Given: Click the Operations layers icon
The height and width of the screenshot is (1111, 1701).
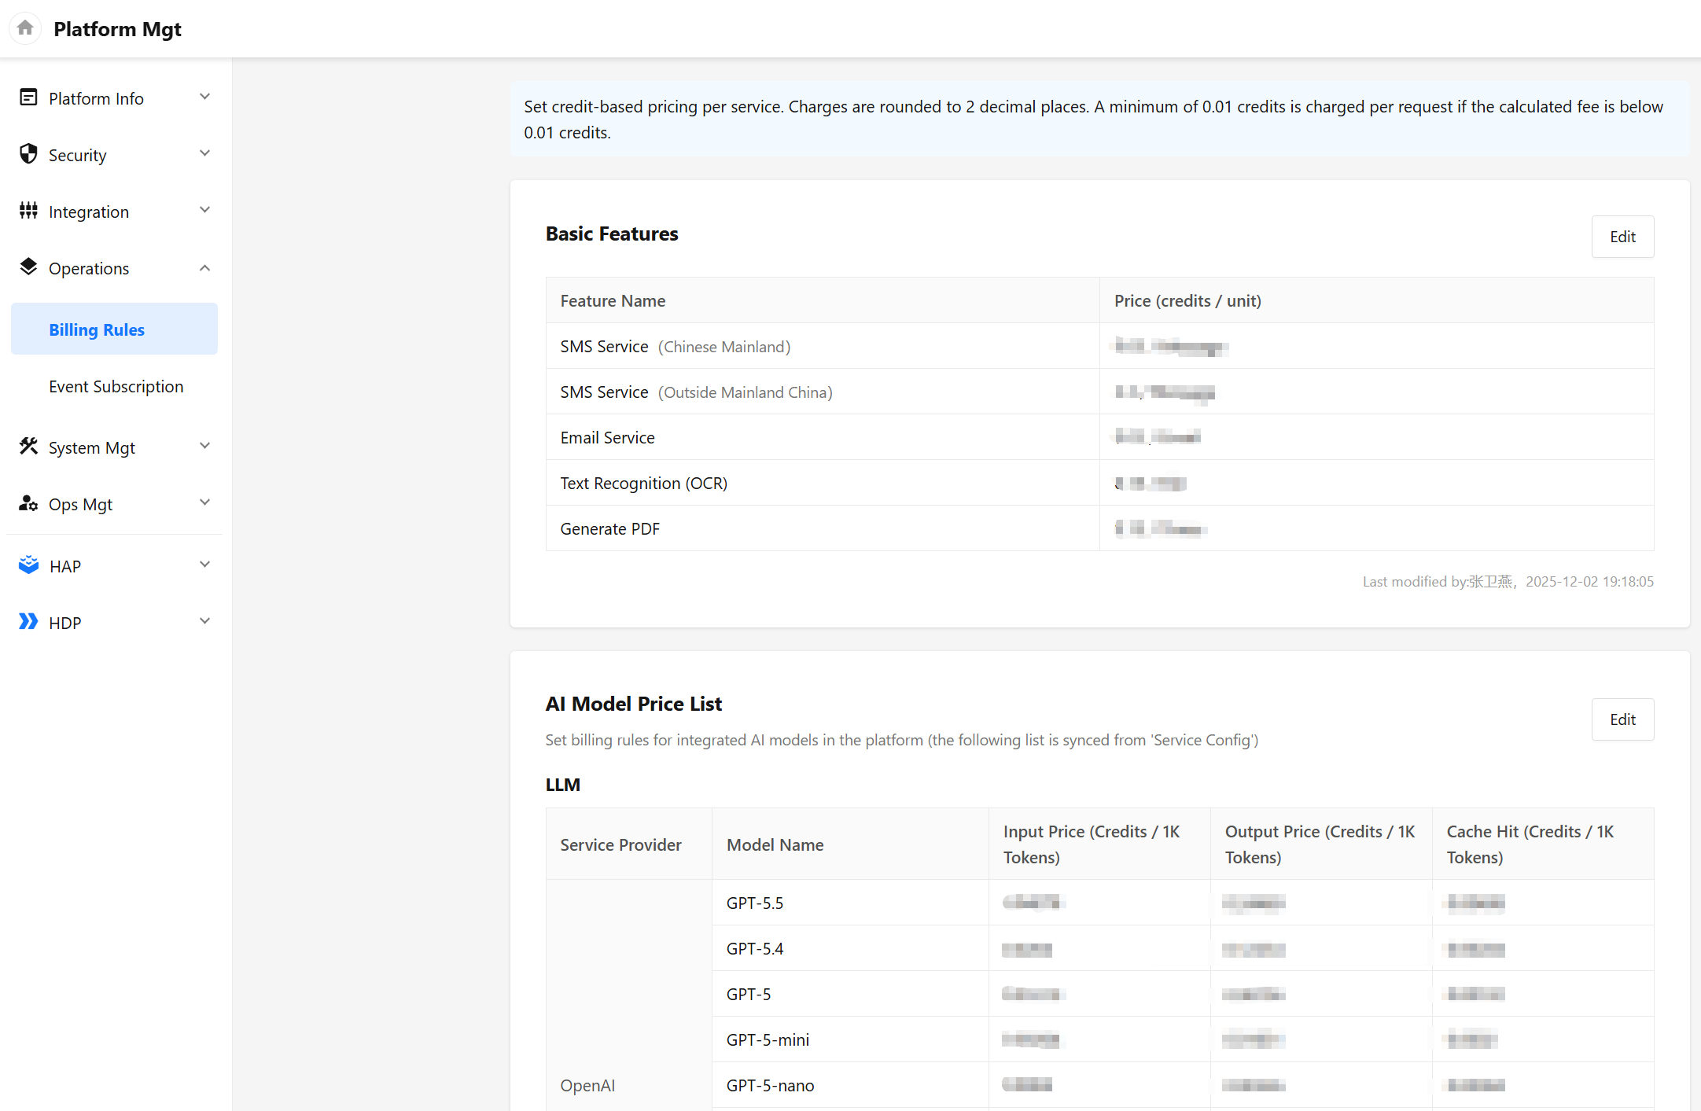Looking at the screenshot, I should [x=28, y=267].
